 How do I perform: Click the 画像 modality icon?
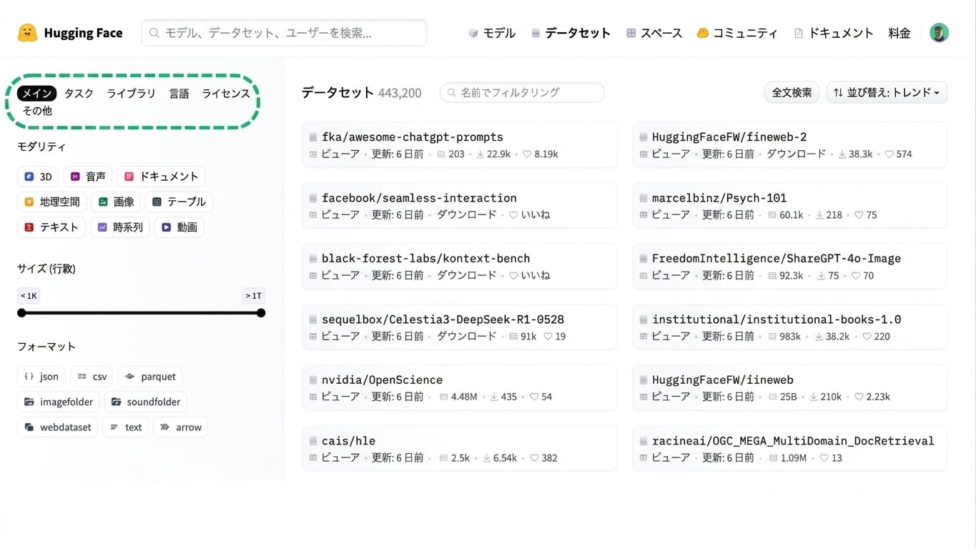(103, 202)
